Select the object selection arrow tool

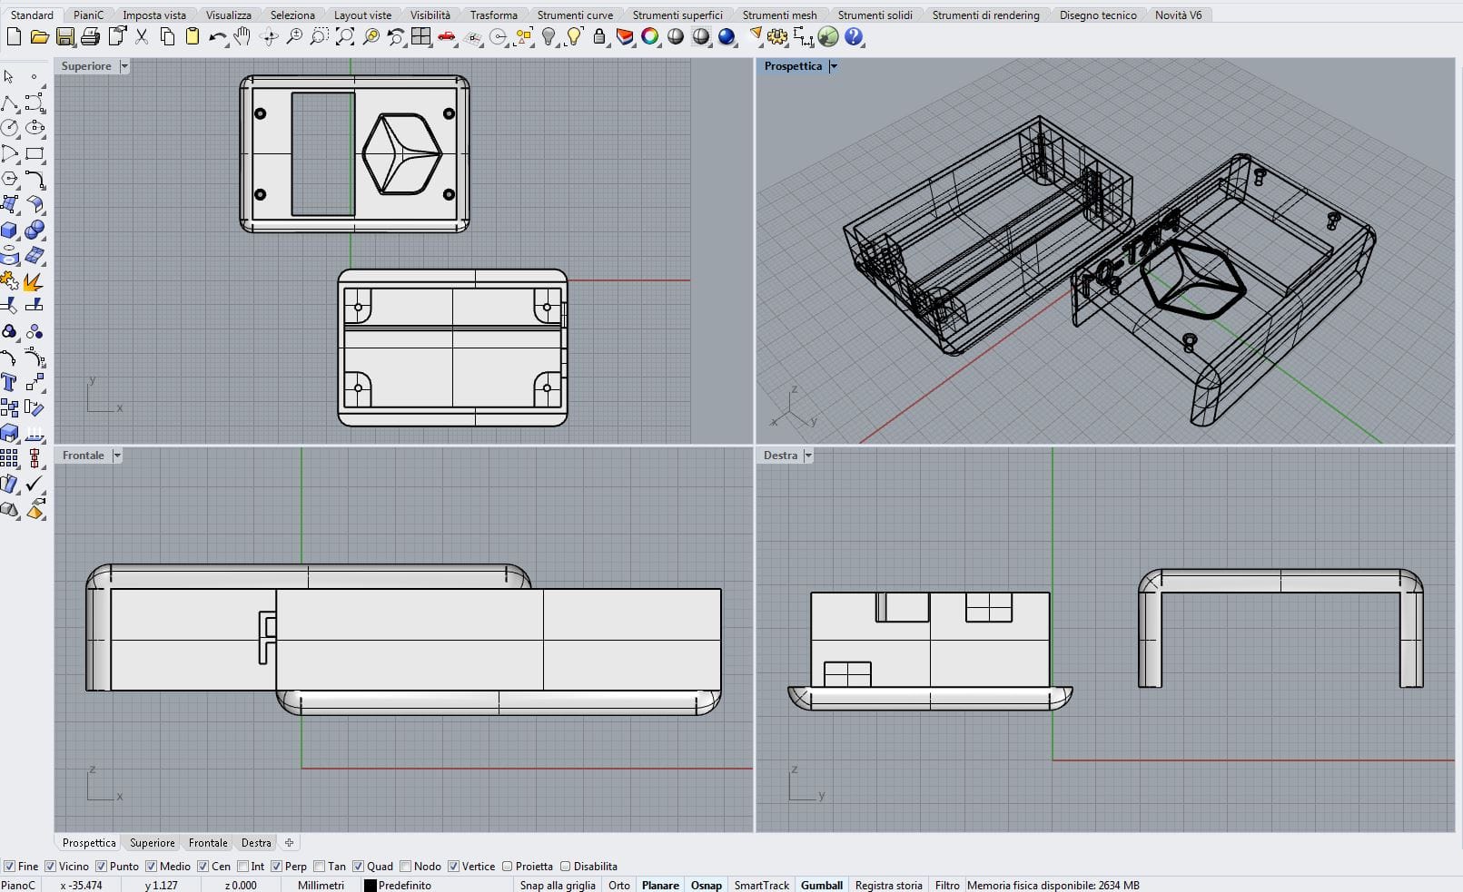point(8,77)
